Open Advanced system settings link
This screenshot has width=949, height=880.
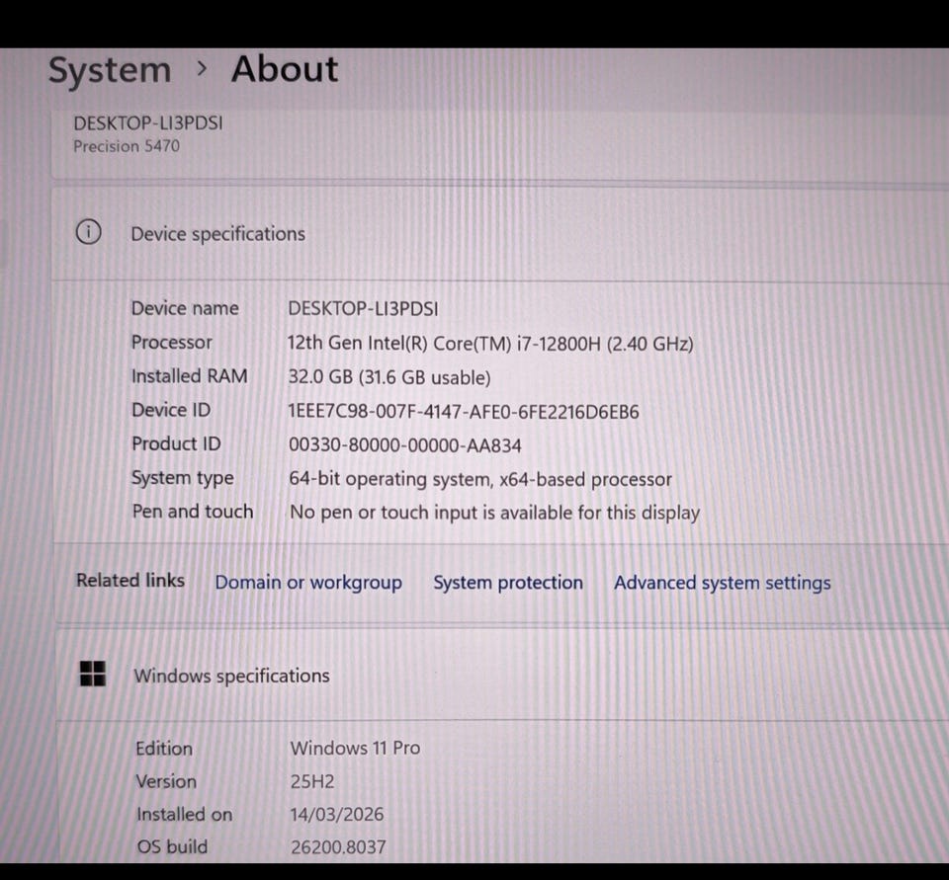[x=723, y=583]
